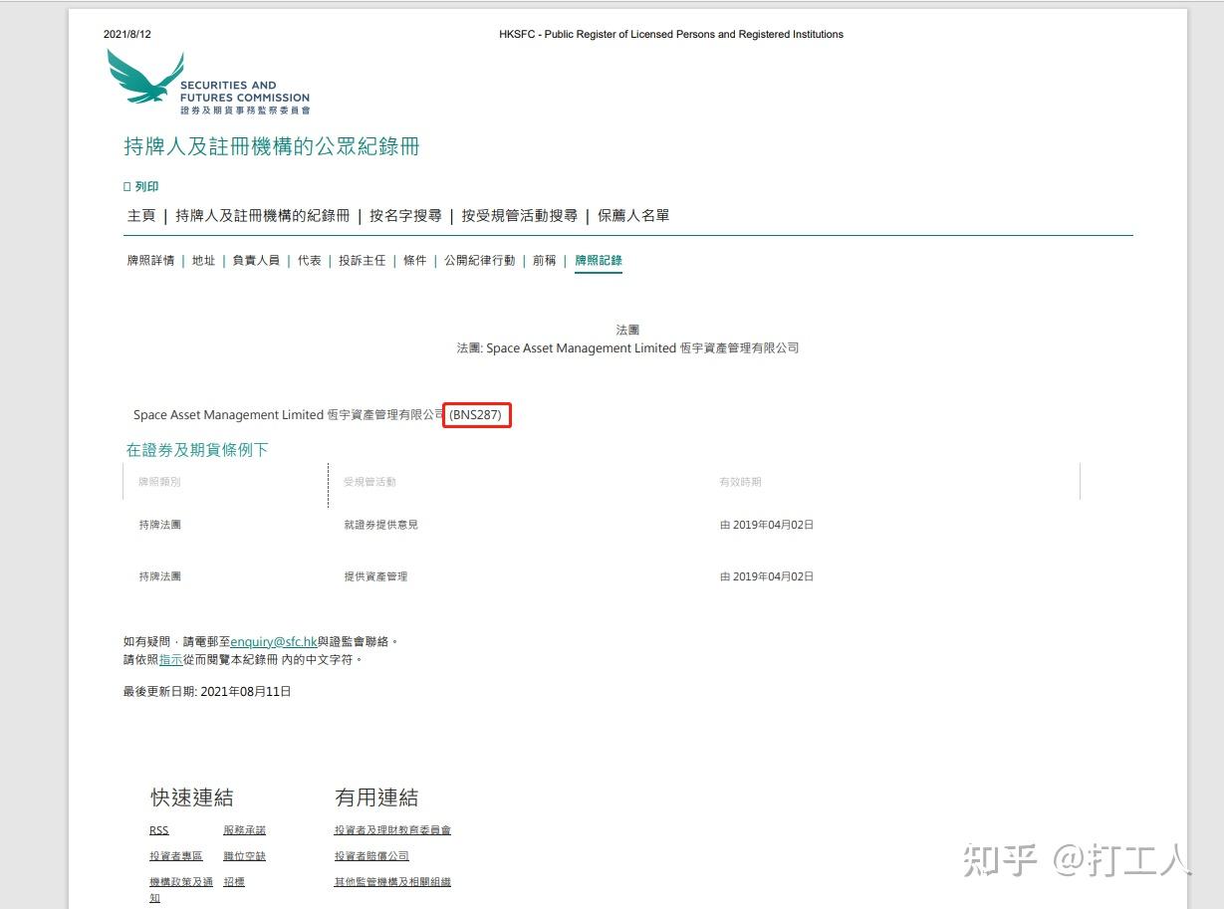The image size is (1224, 909).
Task: Open 持牌人及註冊機構的紀錄冊 from the navigation bar
Action: click(x=260, y=215)
